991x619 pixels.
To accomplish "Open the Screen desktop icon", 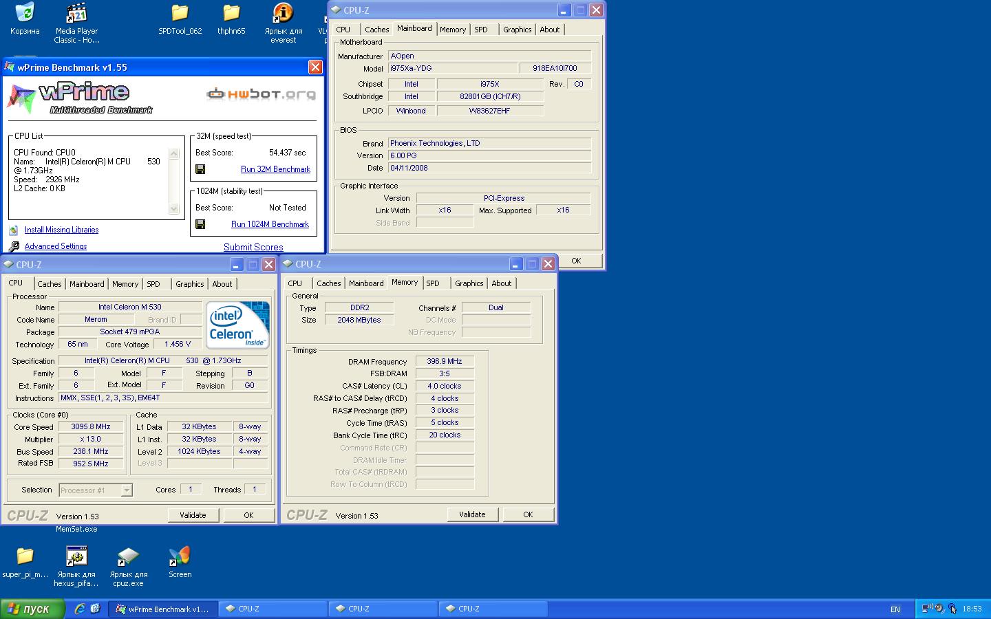I will click(180, 556).
